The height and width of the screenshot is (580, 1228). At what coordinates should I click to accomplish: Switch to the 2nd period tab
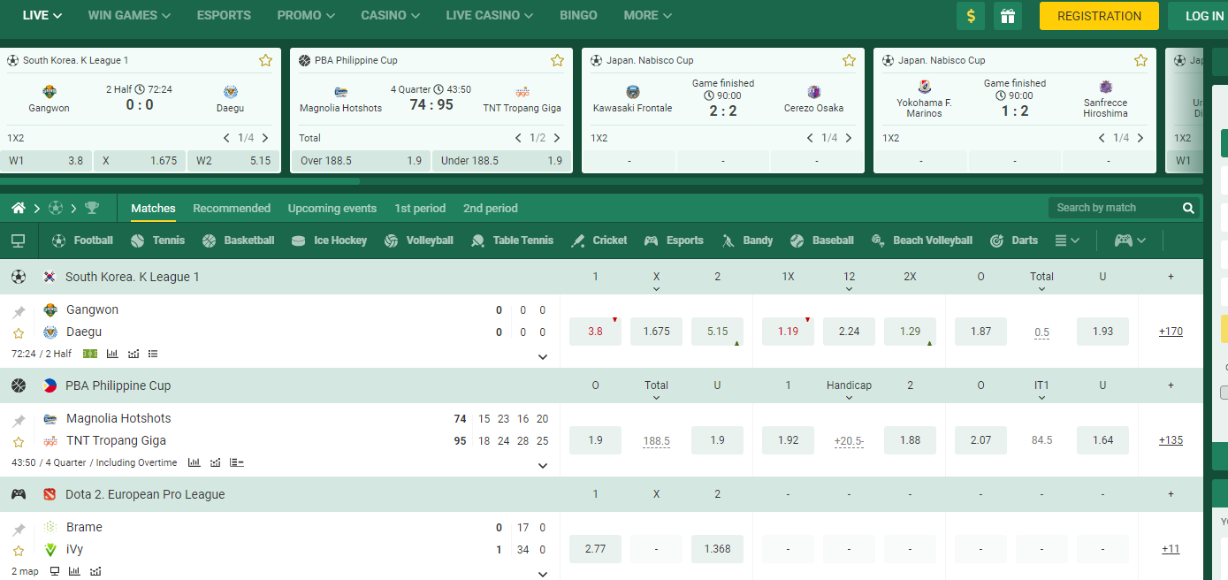[491, 209]
